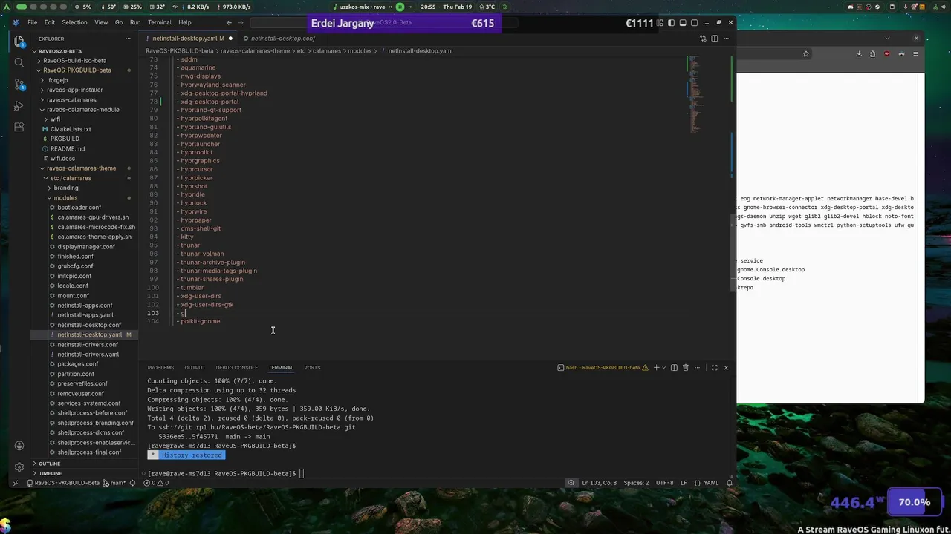The width and height of the screenshot is (951, 534).
Task: Click the LF end-of-line indicator
Action: coord(683,483)
